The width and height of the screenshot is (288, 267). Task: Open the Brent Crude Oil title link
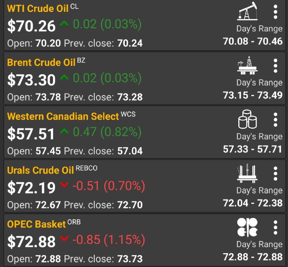coord(41,62)
